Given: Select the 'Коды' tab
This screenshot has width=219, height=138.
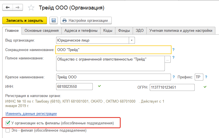Looking at the screenshot, I should [108, 30].
